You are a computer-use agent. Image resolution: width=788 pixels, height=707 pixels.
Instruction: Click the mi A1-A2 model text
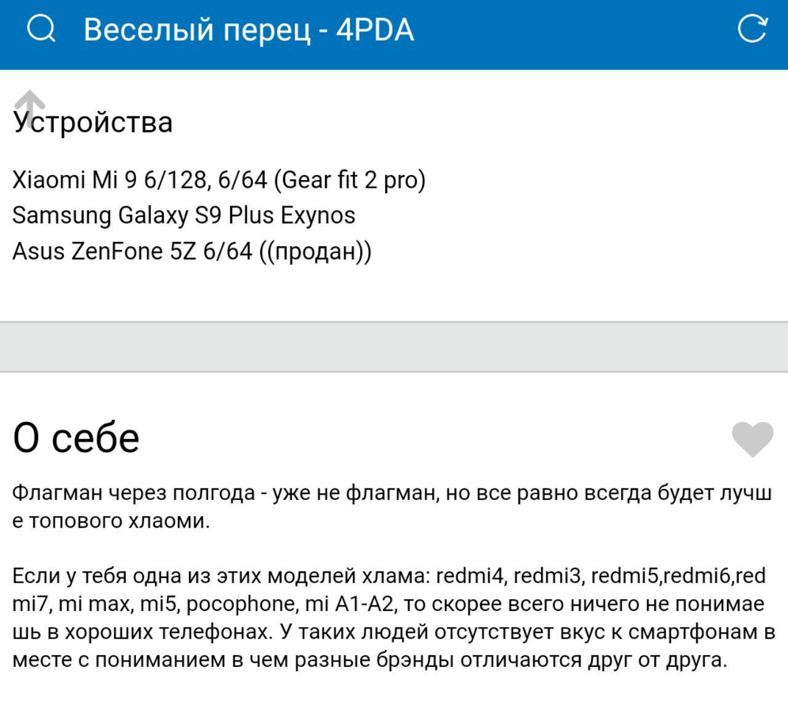tap(349, 604)
